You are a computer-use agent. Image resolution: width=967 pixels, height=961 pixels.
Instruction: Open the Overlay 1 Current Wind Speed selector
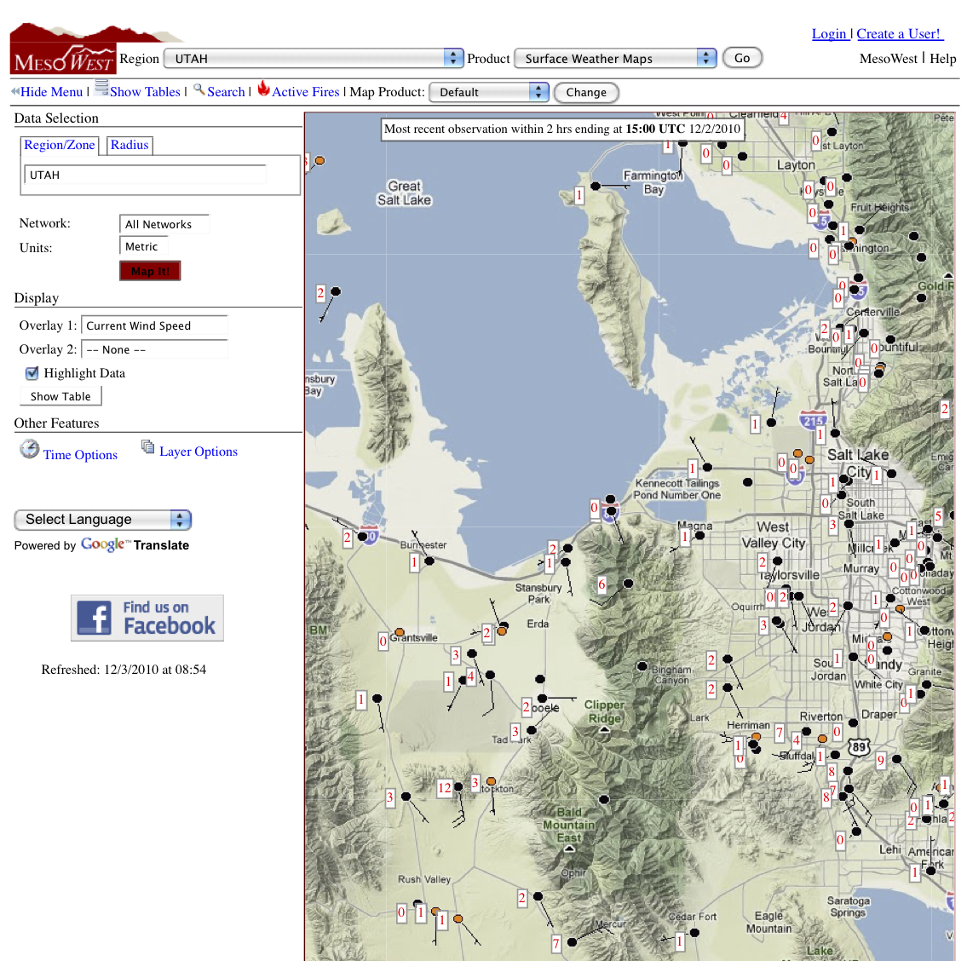point(155,326)
